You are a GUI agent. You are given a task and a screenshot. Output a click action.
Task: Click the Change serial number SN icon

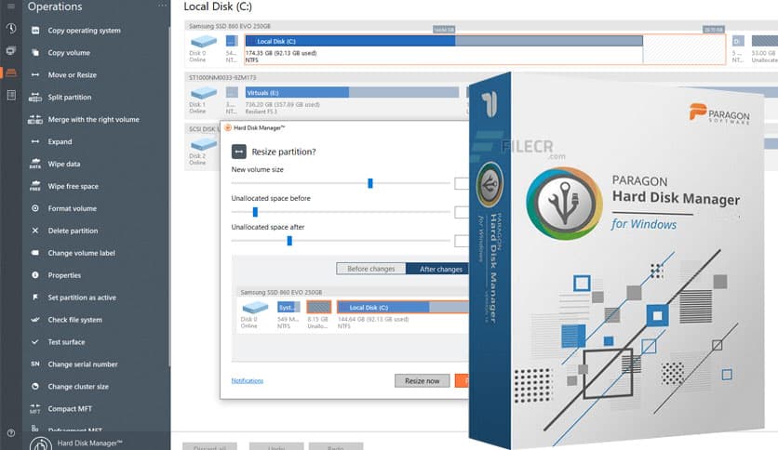[x=35, y=364]
